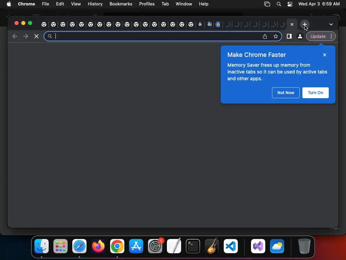Dismiss the Make Chrome Faster popup

coord(325,55)
